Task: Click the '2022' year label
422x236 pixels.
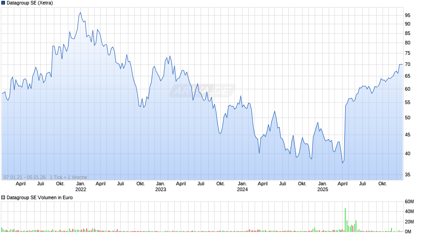Action: (81, 189)
